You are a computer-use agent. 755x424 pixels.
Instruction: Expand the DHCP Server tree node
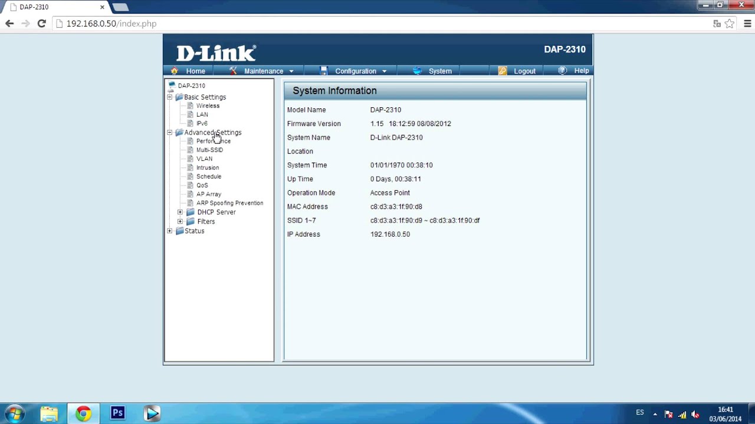(180, 212)
